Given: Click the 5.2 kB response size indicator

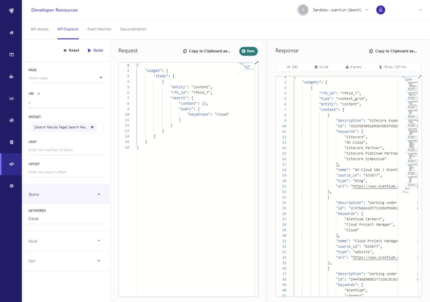Looking at the screenshot, I should click(321, 67).
